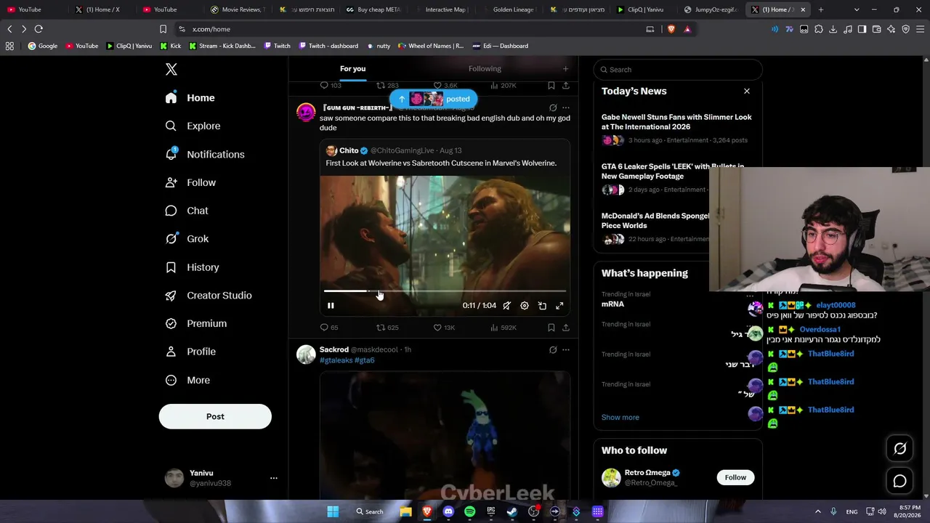Open History in the X sidebar
This screenshot has height=523, width=930.
(192, 267)
